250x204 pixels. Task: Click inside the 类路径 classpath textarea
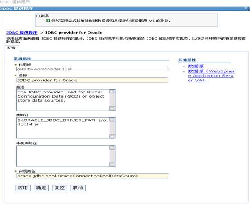(x=63, y=128)
